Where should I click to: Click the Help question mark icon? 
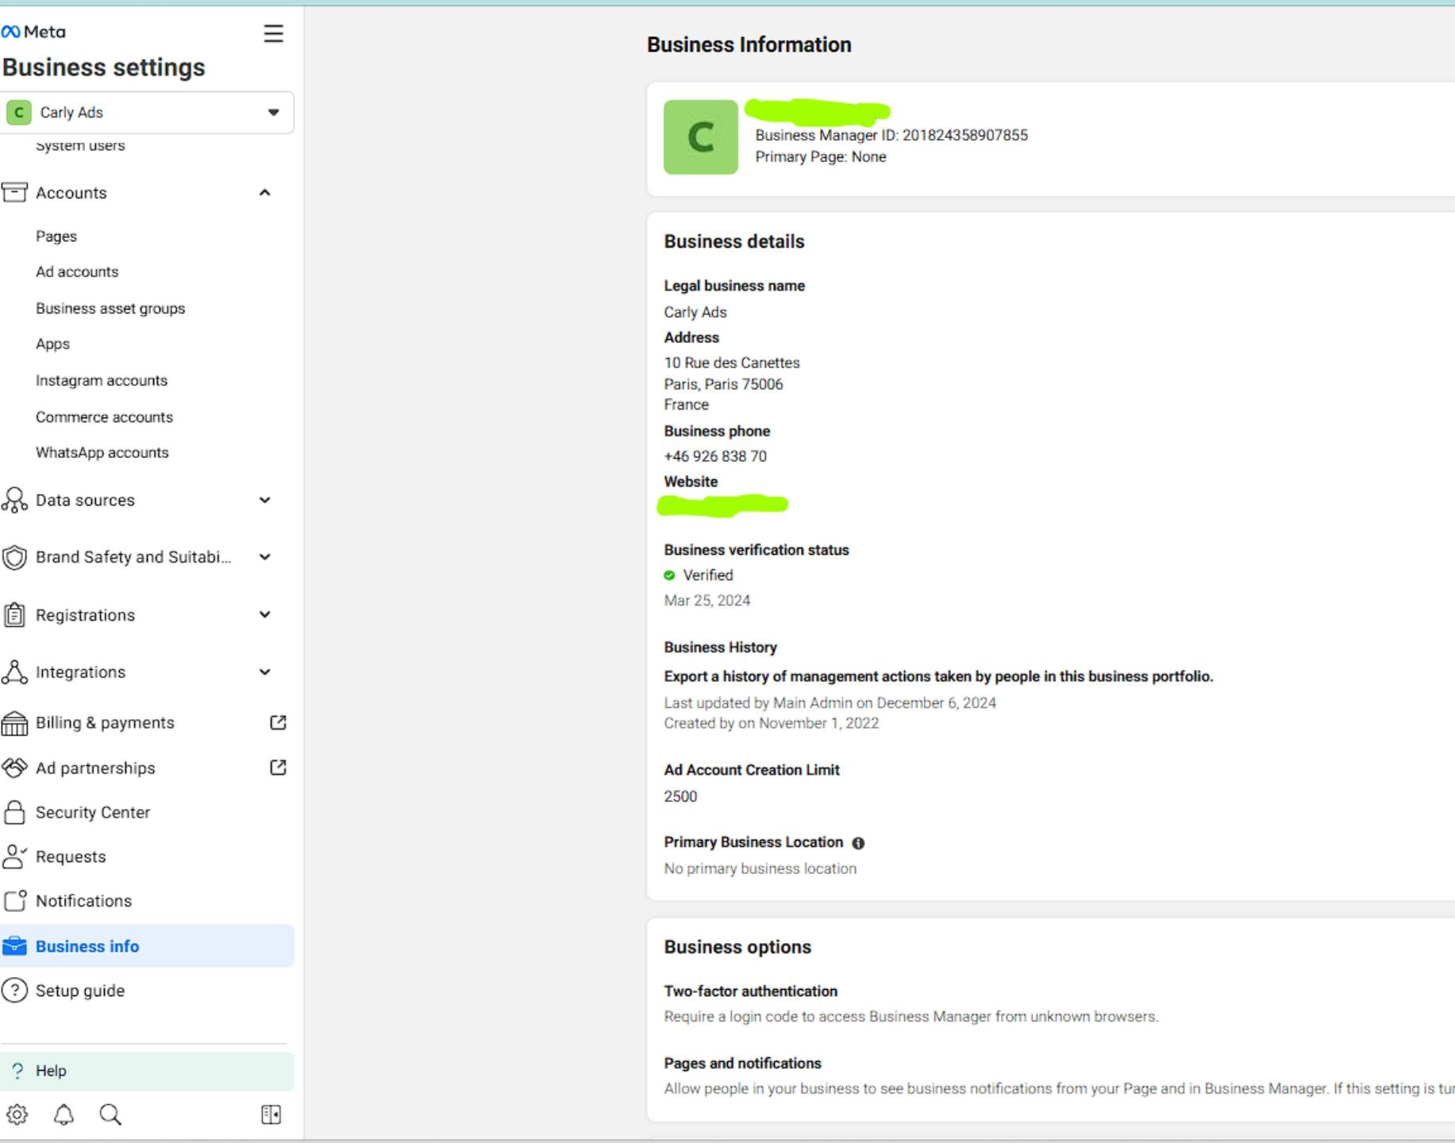(x=18, y=1071)
